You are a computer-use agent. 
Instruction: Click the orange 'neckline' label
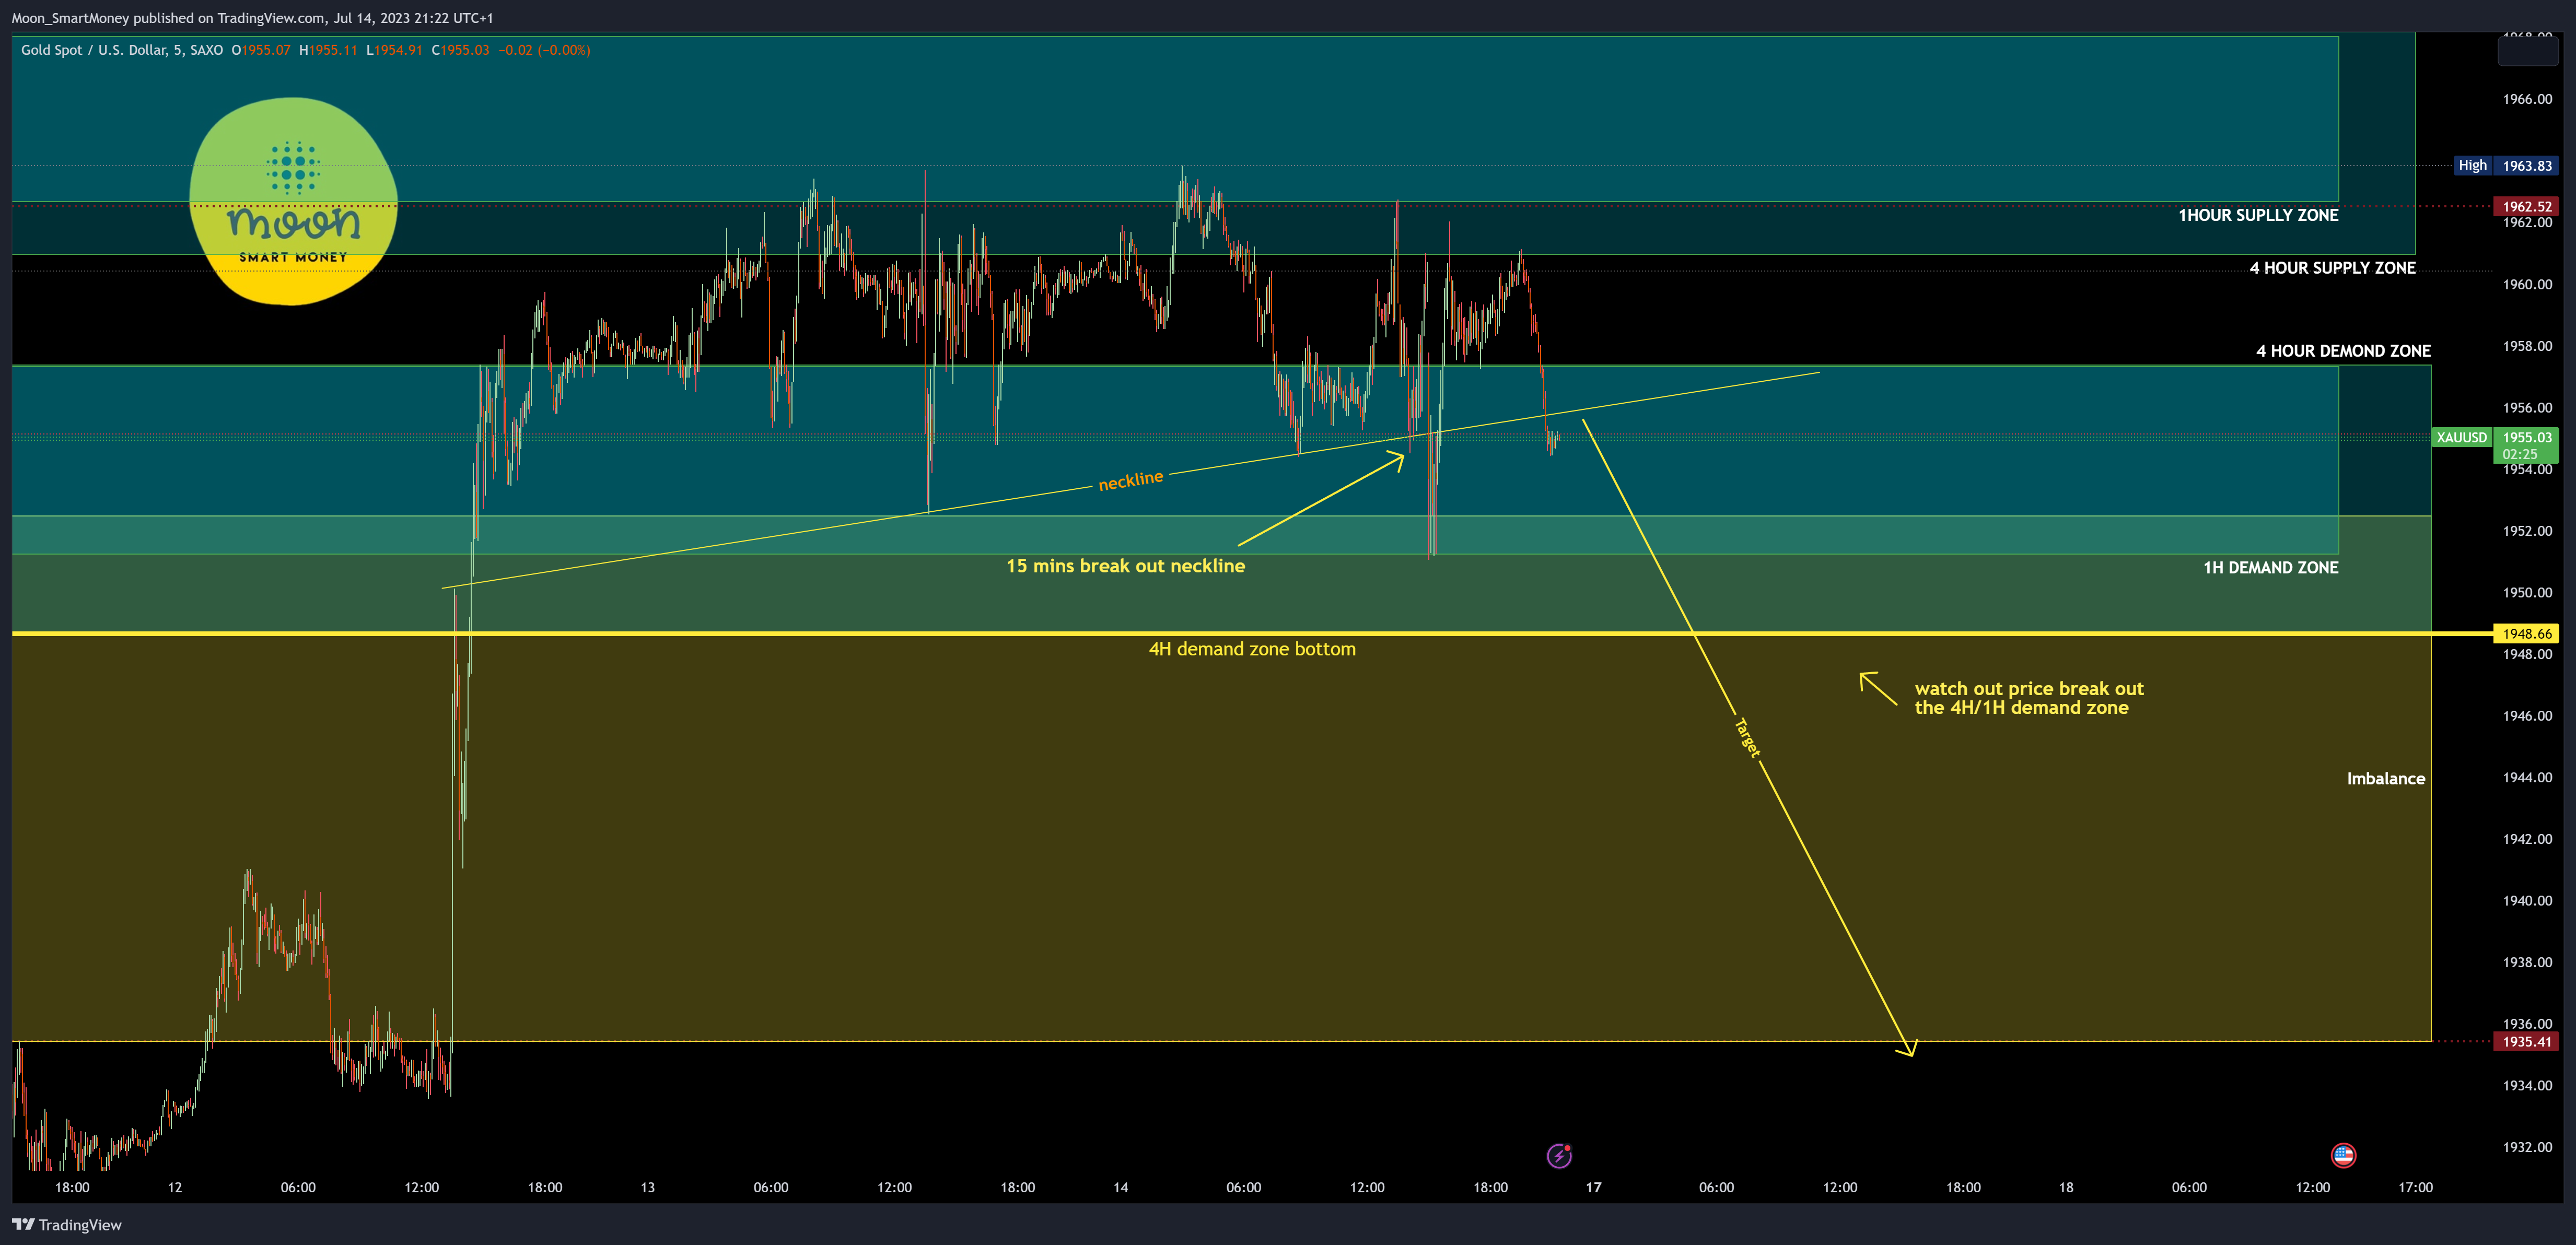[x=1131, y=481]
